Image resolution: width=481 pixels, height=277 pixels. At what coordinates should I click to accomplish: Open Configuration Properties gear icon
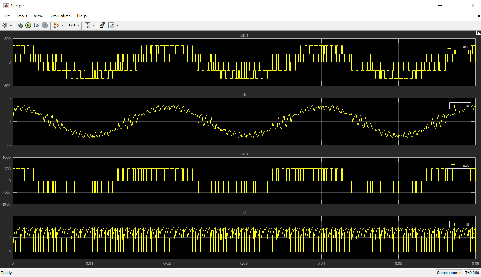4,25
